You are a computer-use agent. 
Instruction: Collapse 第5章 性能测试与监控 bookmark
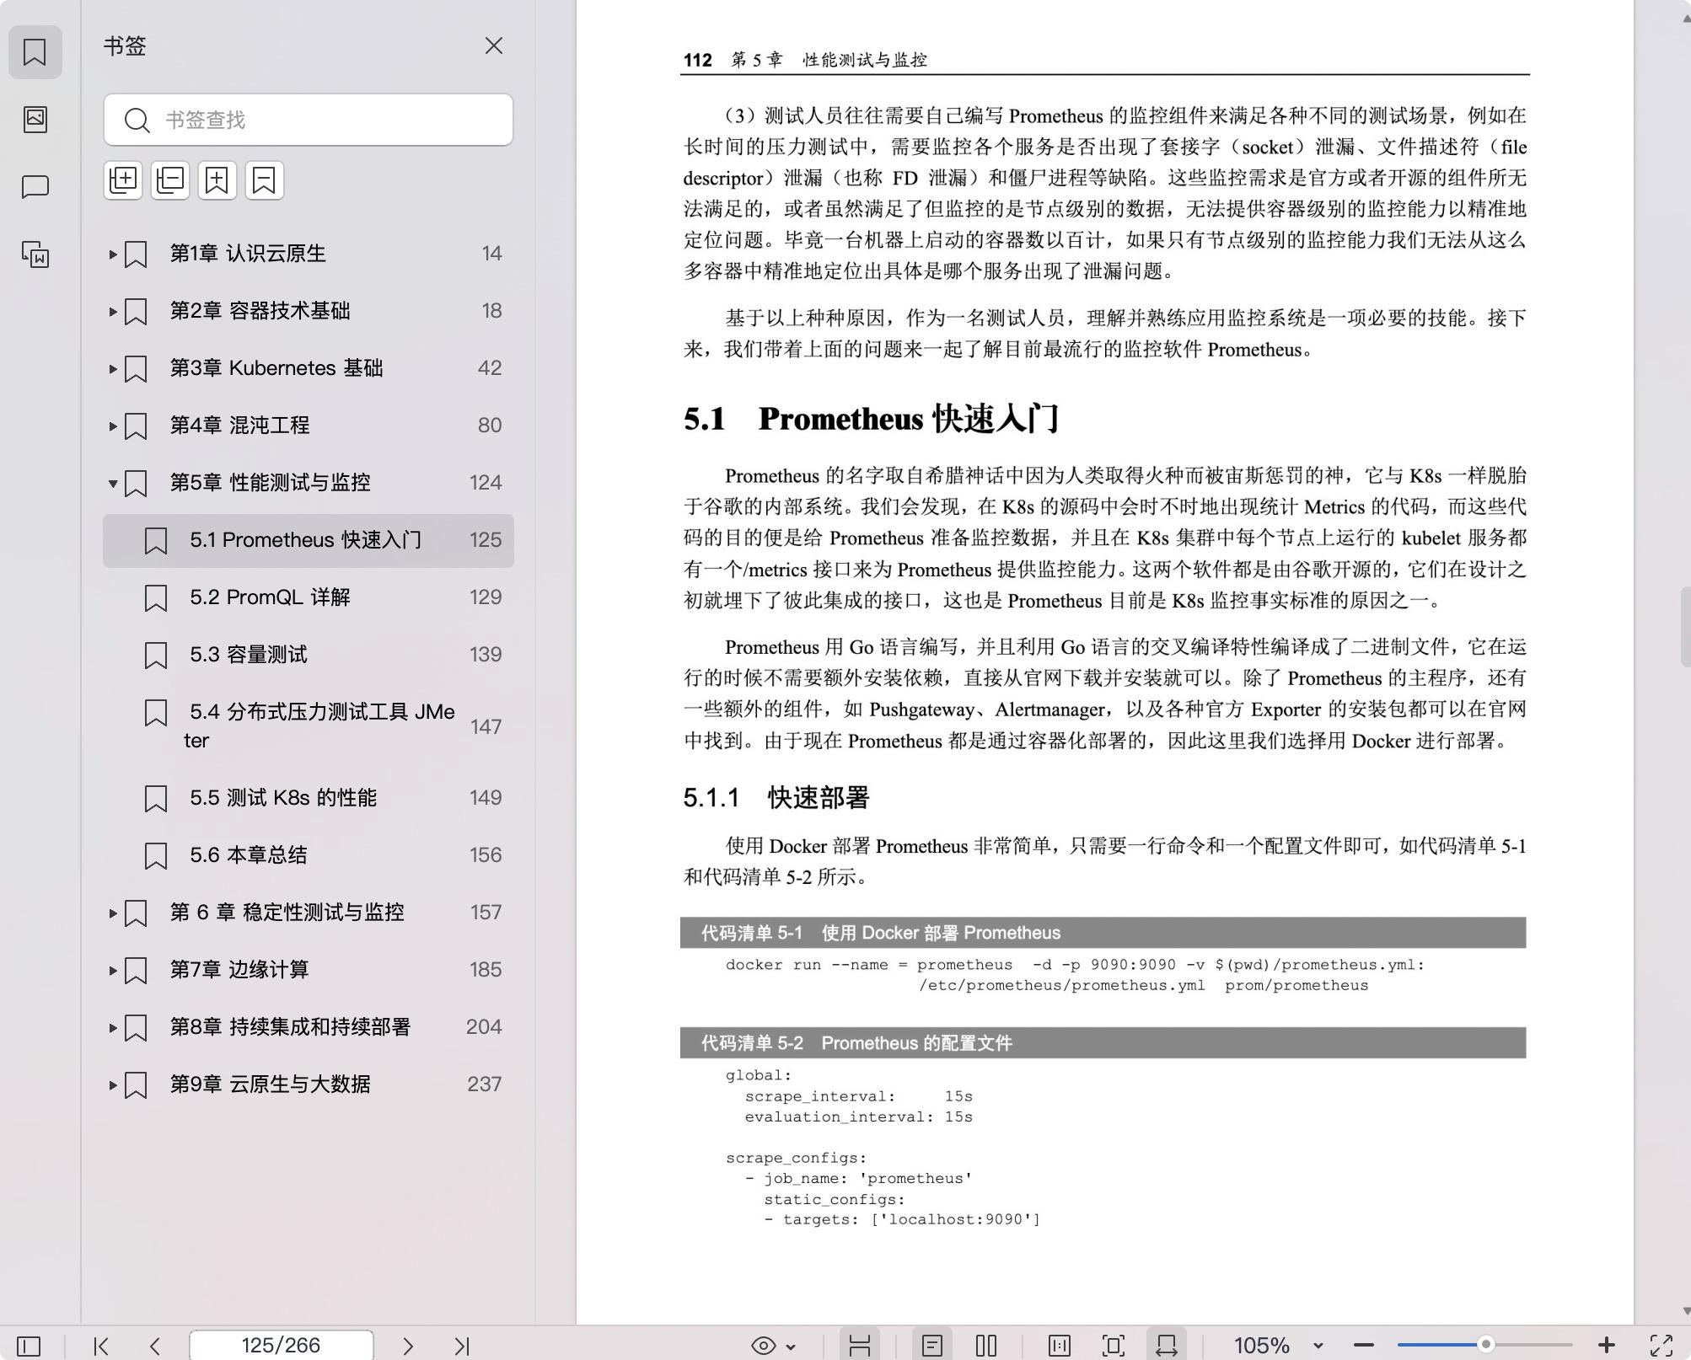(x=112, y=483)
